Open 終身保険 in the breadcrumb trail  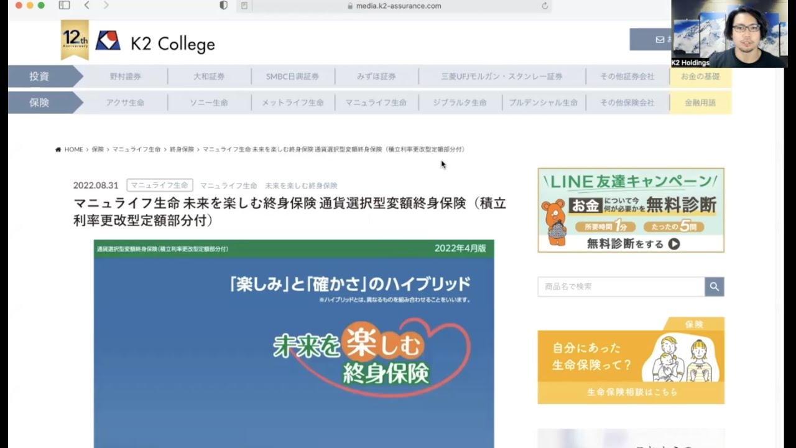point(182,149)
